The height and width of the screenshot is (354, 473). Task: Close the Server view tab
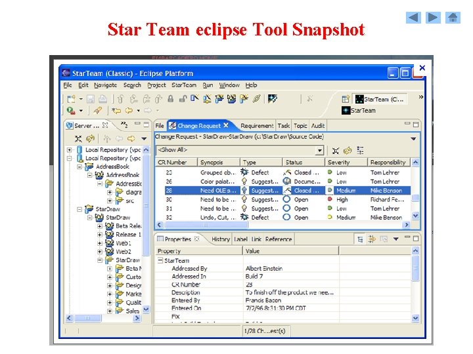(x=105, y=125)
